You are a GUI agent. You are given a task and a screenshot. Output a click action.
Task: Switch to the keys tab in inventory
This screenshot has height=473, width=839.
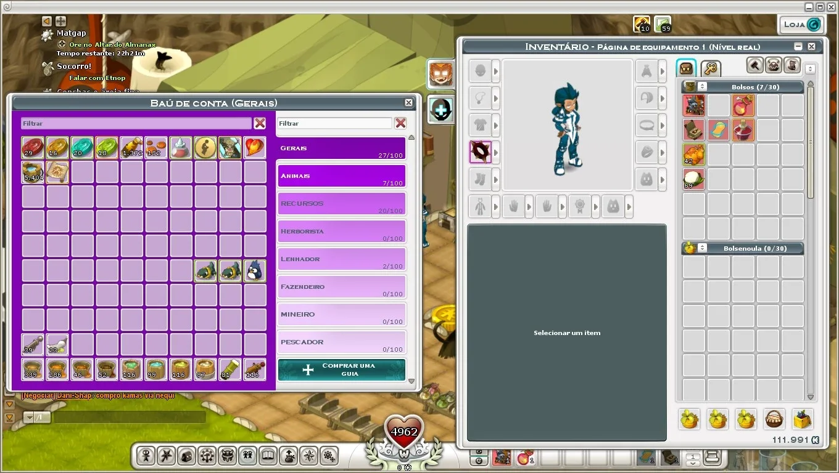pyautogui.click(x=711, y=68)
